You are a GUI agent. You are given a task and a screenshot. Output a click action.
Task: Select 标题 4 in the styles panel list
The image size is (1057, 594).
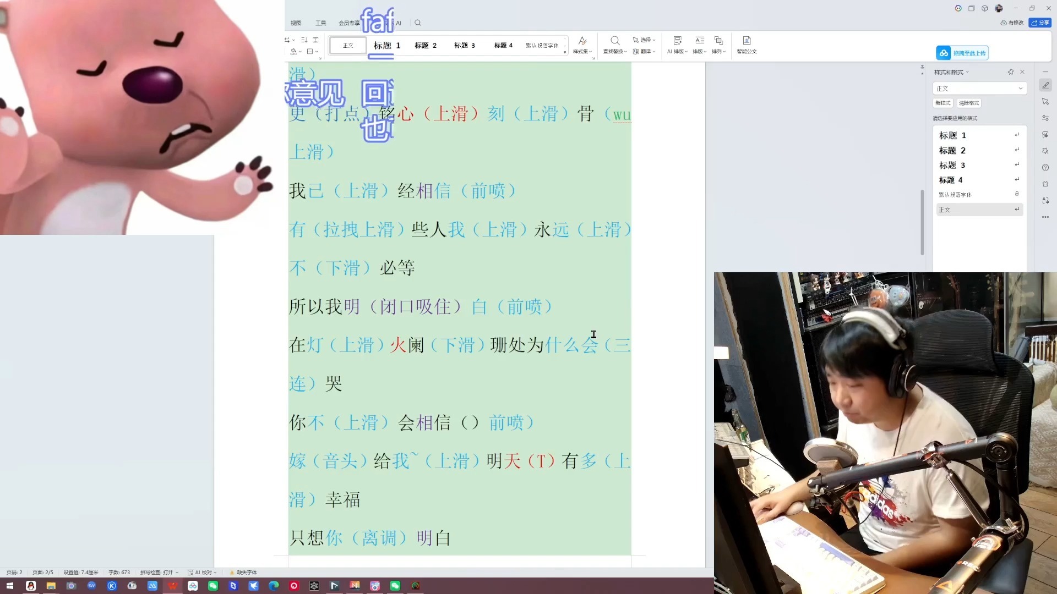point(980,180)
